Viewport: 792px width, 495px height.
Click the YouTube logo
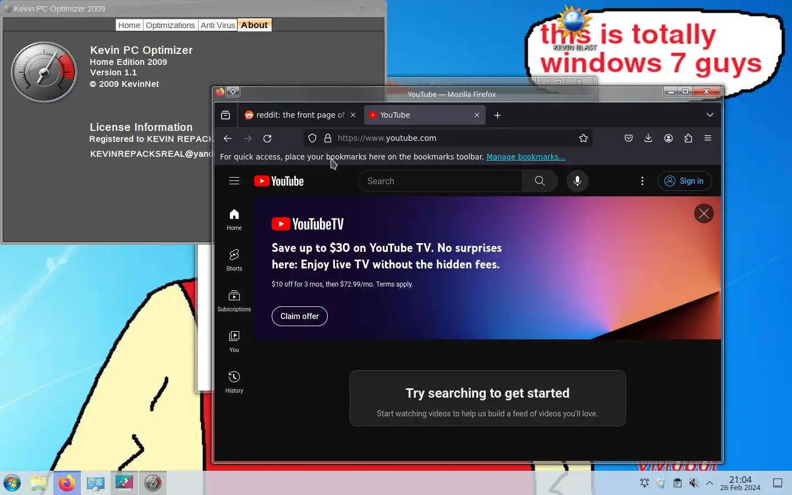click(x=279, y=181)
